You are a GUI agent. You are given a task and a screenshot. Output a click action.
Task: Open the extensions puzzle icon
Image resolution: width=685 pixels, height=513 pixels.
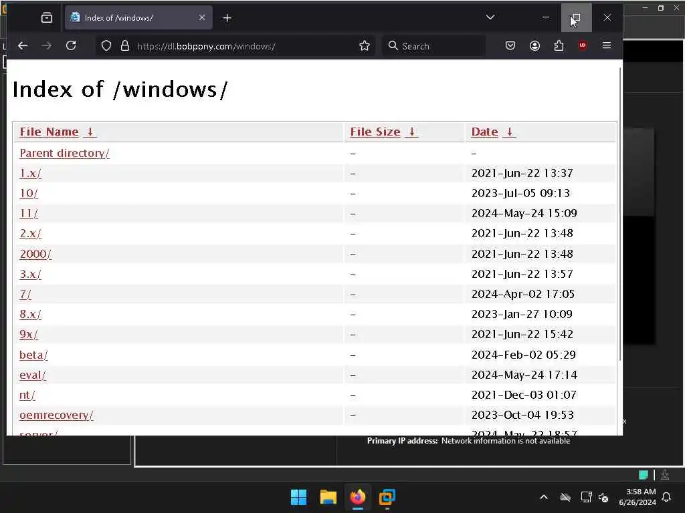point(559,46)
